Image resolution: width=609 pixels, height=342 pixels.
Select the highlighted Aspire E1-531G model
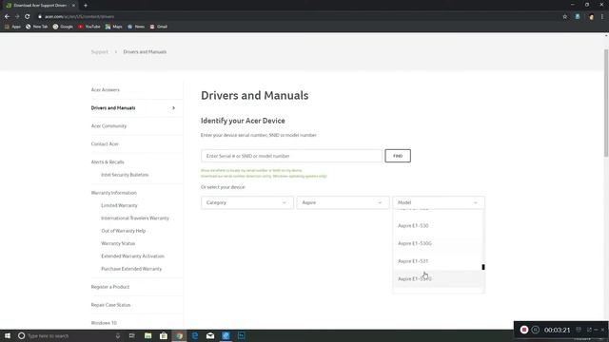point(438,278)
